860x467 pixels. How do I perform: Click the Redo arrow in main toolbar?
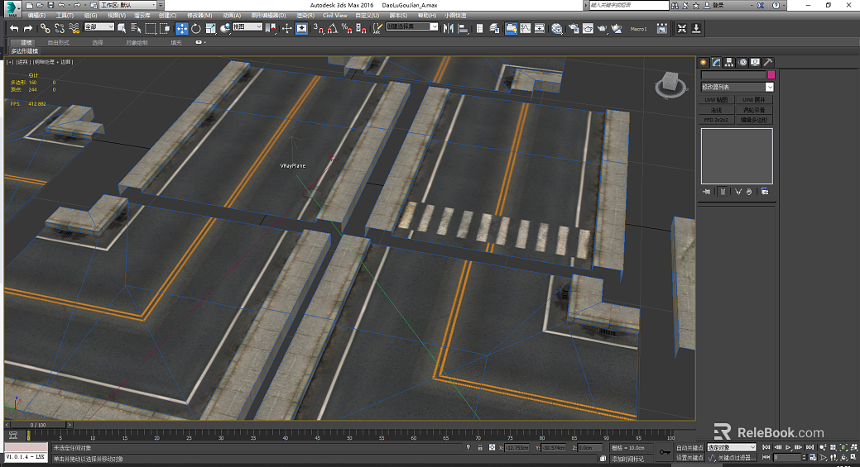28,28
